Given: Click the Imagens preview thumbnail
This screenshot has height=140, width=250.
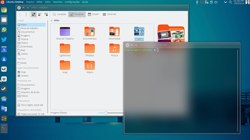Looking at the screenshot, I should click(171, 33).
